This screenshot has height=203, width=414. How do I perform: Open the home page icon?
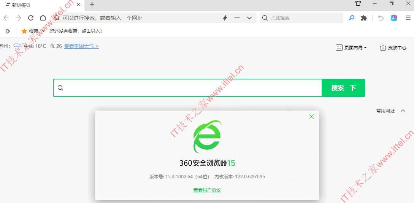tap(43, 18)
